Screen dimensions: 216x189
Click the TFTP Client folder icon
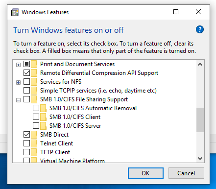(34, 152)
